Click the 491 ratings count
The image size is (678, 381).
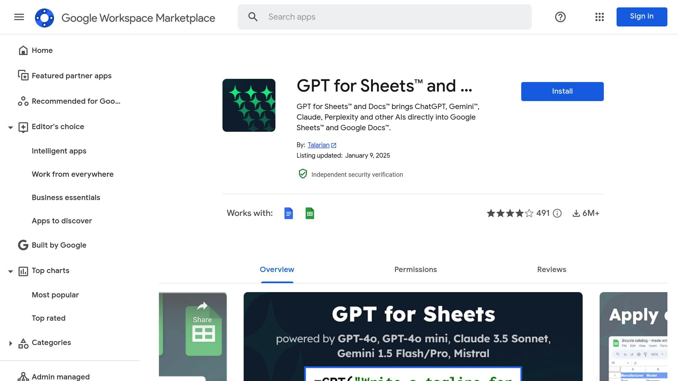(543, 213)
